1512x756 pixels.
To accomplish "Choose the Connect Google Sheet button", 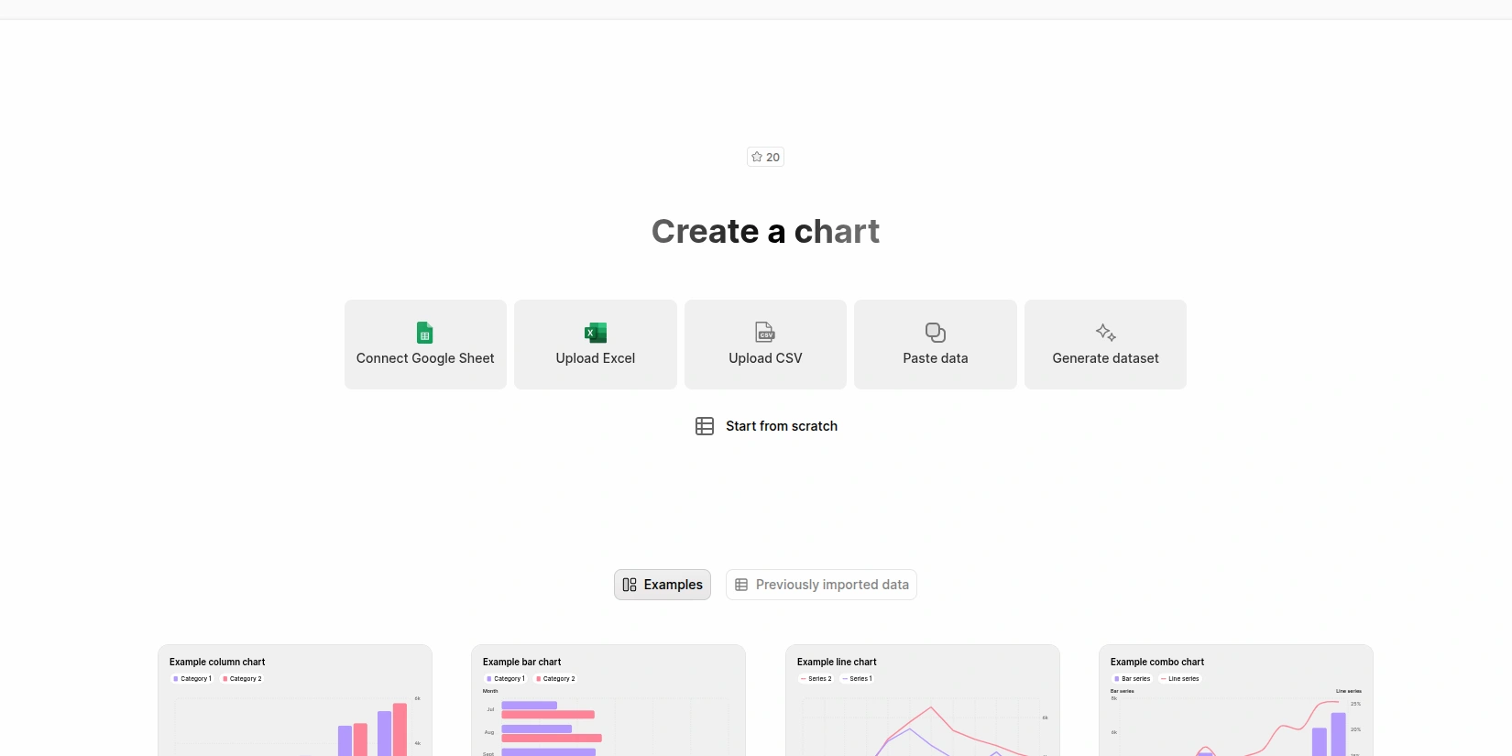I will click(425, 345).
